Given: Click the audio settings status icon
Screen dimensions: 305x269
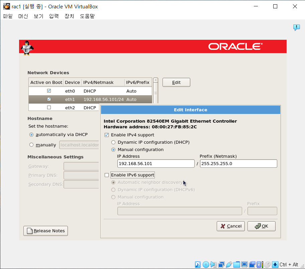Looking at the screenshot, I should [x=214, y=265].
